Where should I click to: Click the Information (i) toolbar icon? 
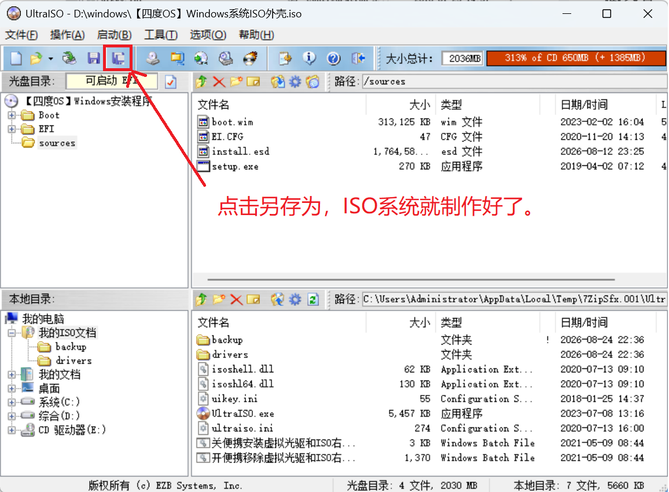pos(309,58)
